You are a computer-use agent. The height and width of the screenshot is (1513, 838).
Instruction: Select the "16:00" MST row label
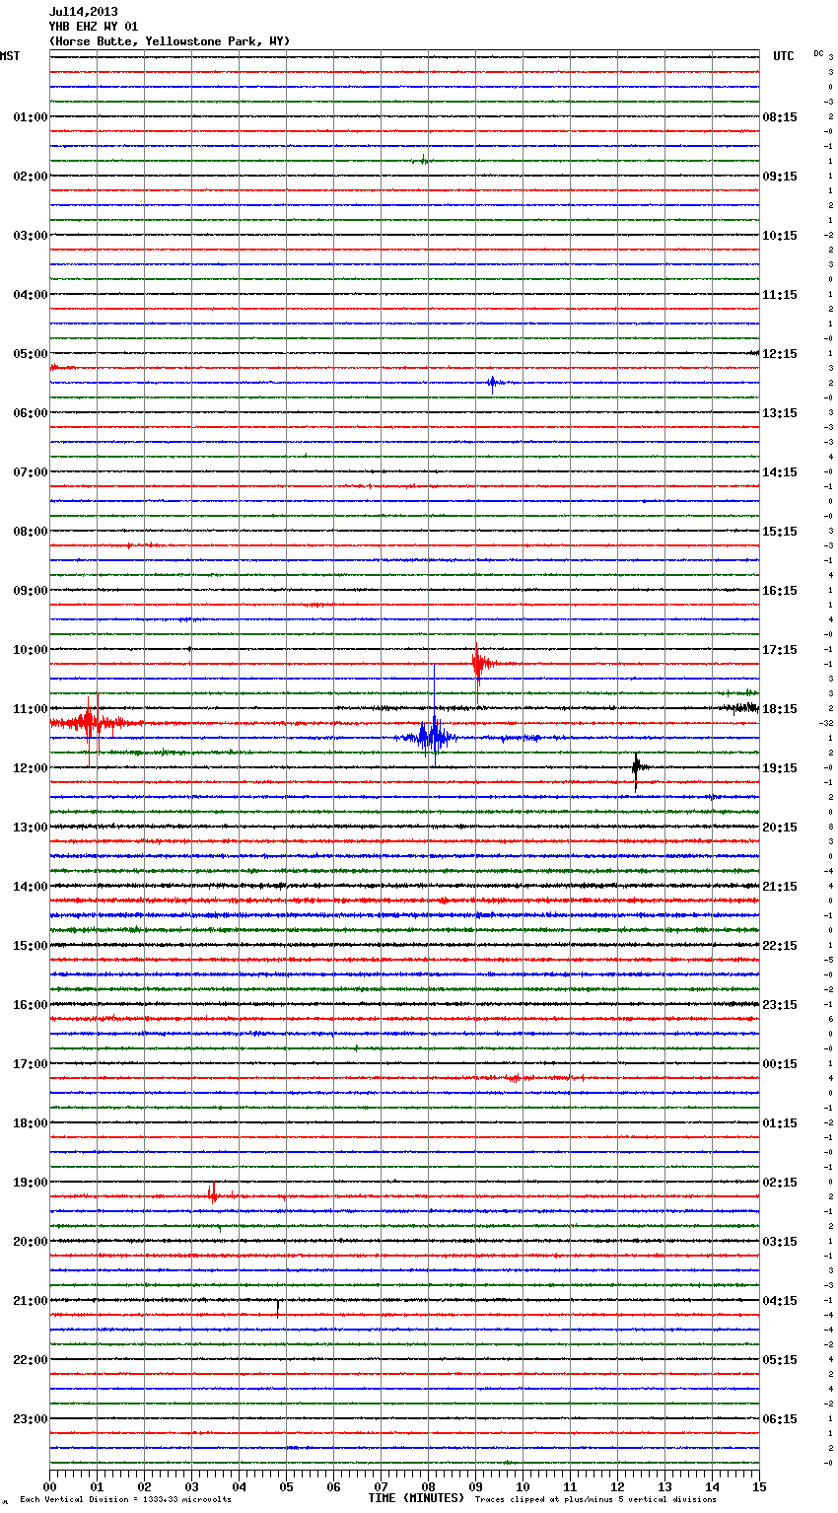tap(30, 1005)
